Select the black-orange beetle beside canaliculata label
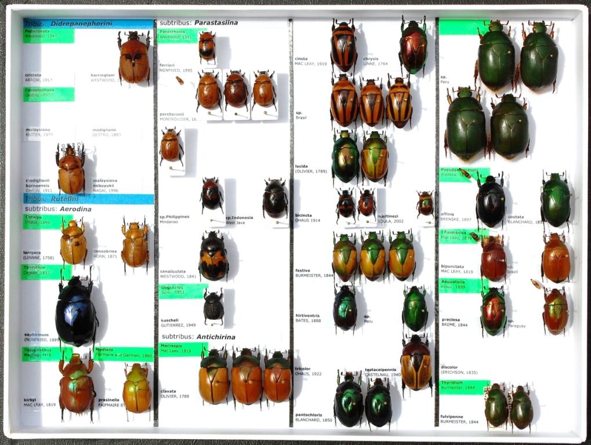Viewport: 591px width, 445px height. click(213, 257)
